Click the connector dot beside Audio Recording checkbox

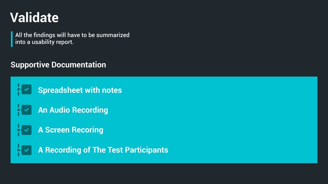click(x=19, y=110)
